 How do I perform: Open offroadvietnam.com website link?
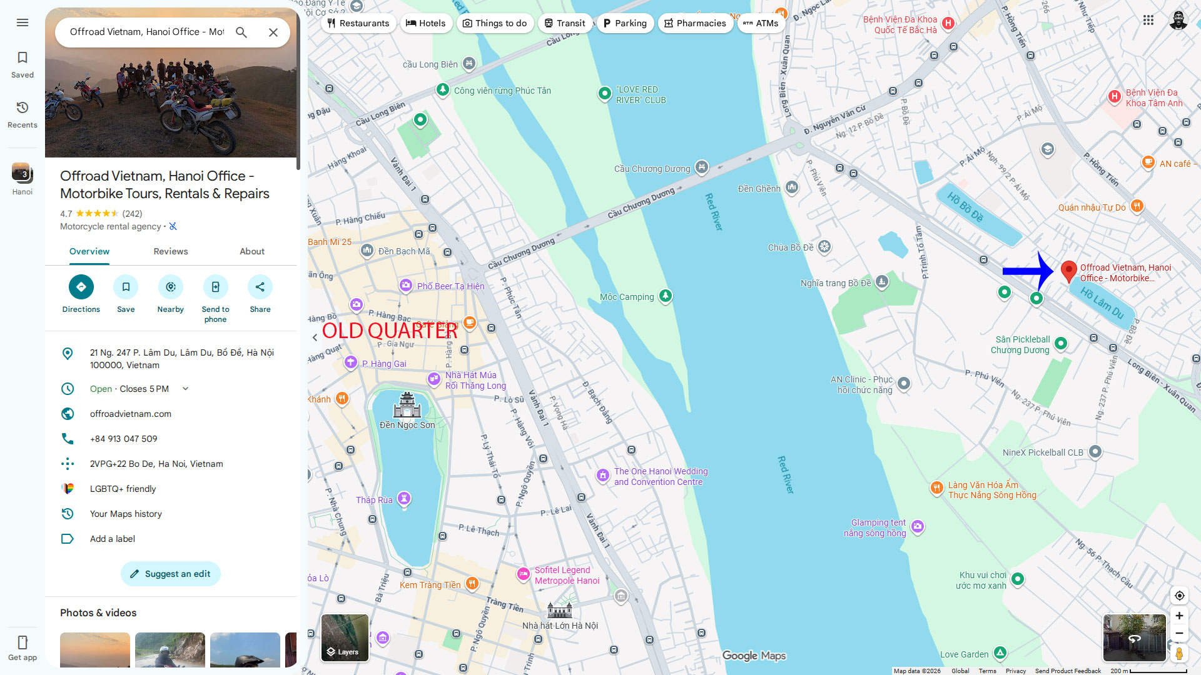(131, 414)
